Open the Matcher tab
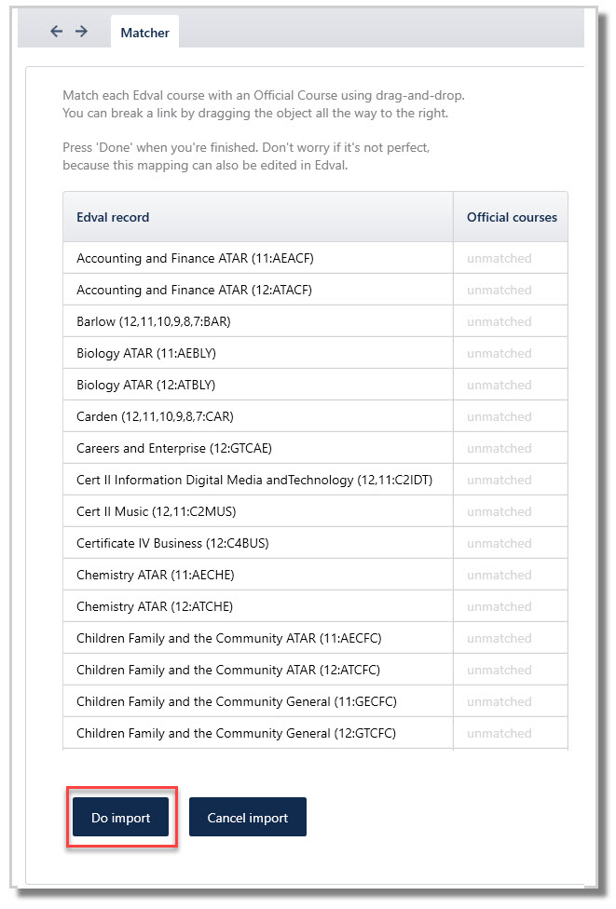The height and width of the screenshot is (909, 616). (x=145, y=33)
